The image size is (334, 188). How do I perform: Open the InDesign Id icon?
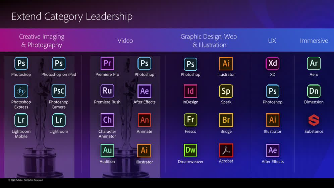pyautogui.click(x=190, y=91)
